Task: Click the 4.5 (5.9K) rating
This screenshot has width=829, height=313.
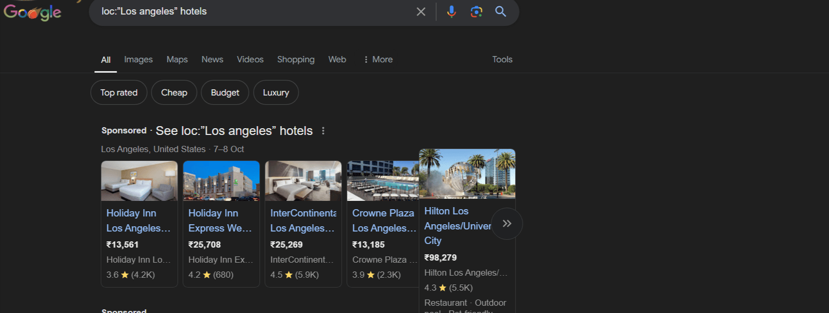Action: (x=295, y=275)
